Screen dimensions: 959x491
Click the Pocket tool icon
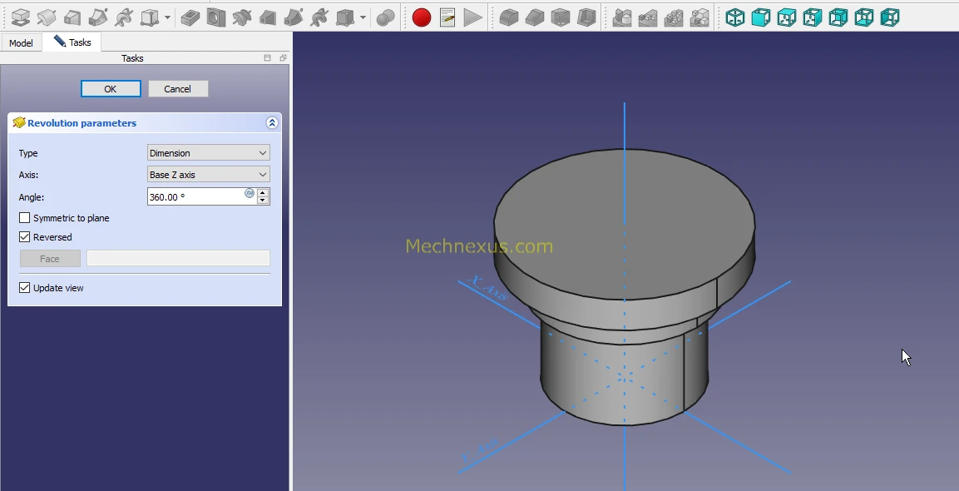pos(190,17)
